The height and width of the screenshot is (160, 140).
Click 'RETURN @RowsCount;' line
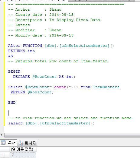point(32,92)
